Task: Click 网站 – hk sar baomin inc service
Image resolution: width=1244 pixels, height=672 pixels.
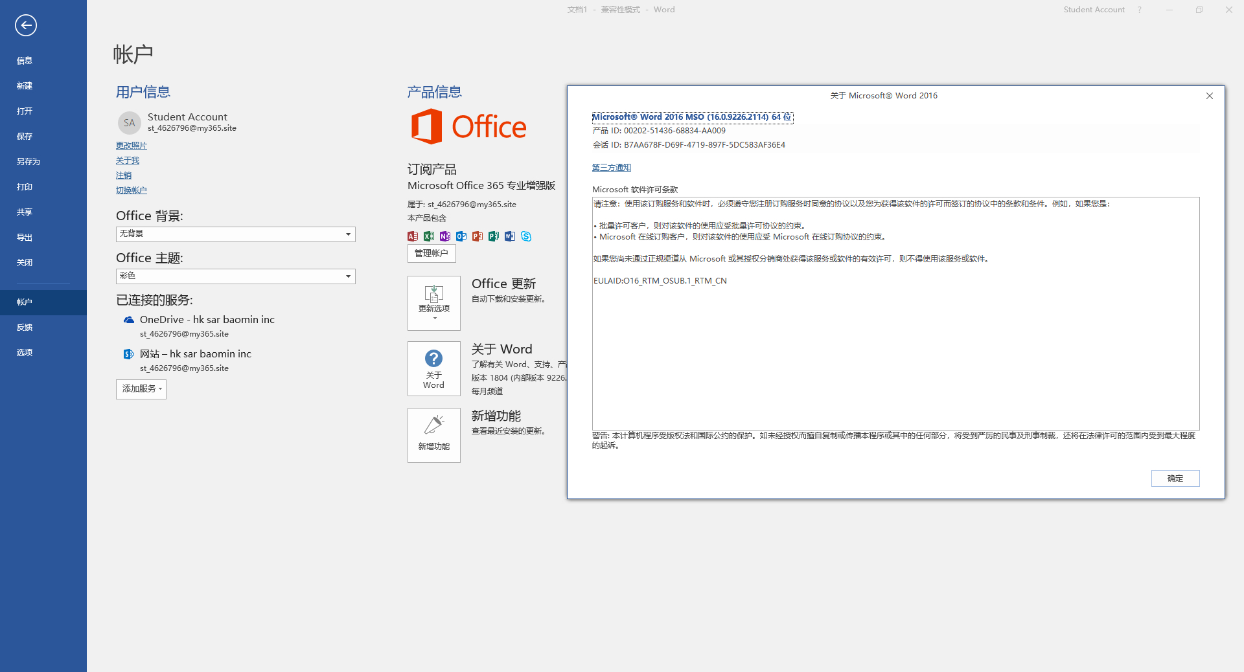Action: pyautogui.click(x=196, y=354)
